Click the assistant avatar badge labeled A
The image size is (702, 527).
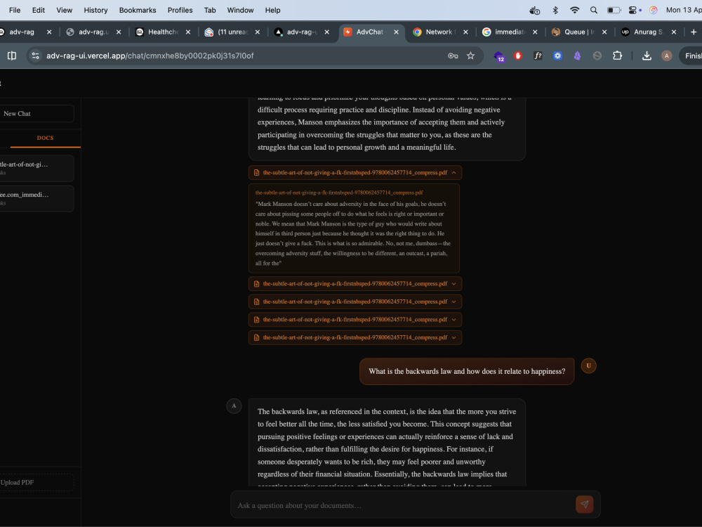(234, 406)
